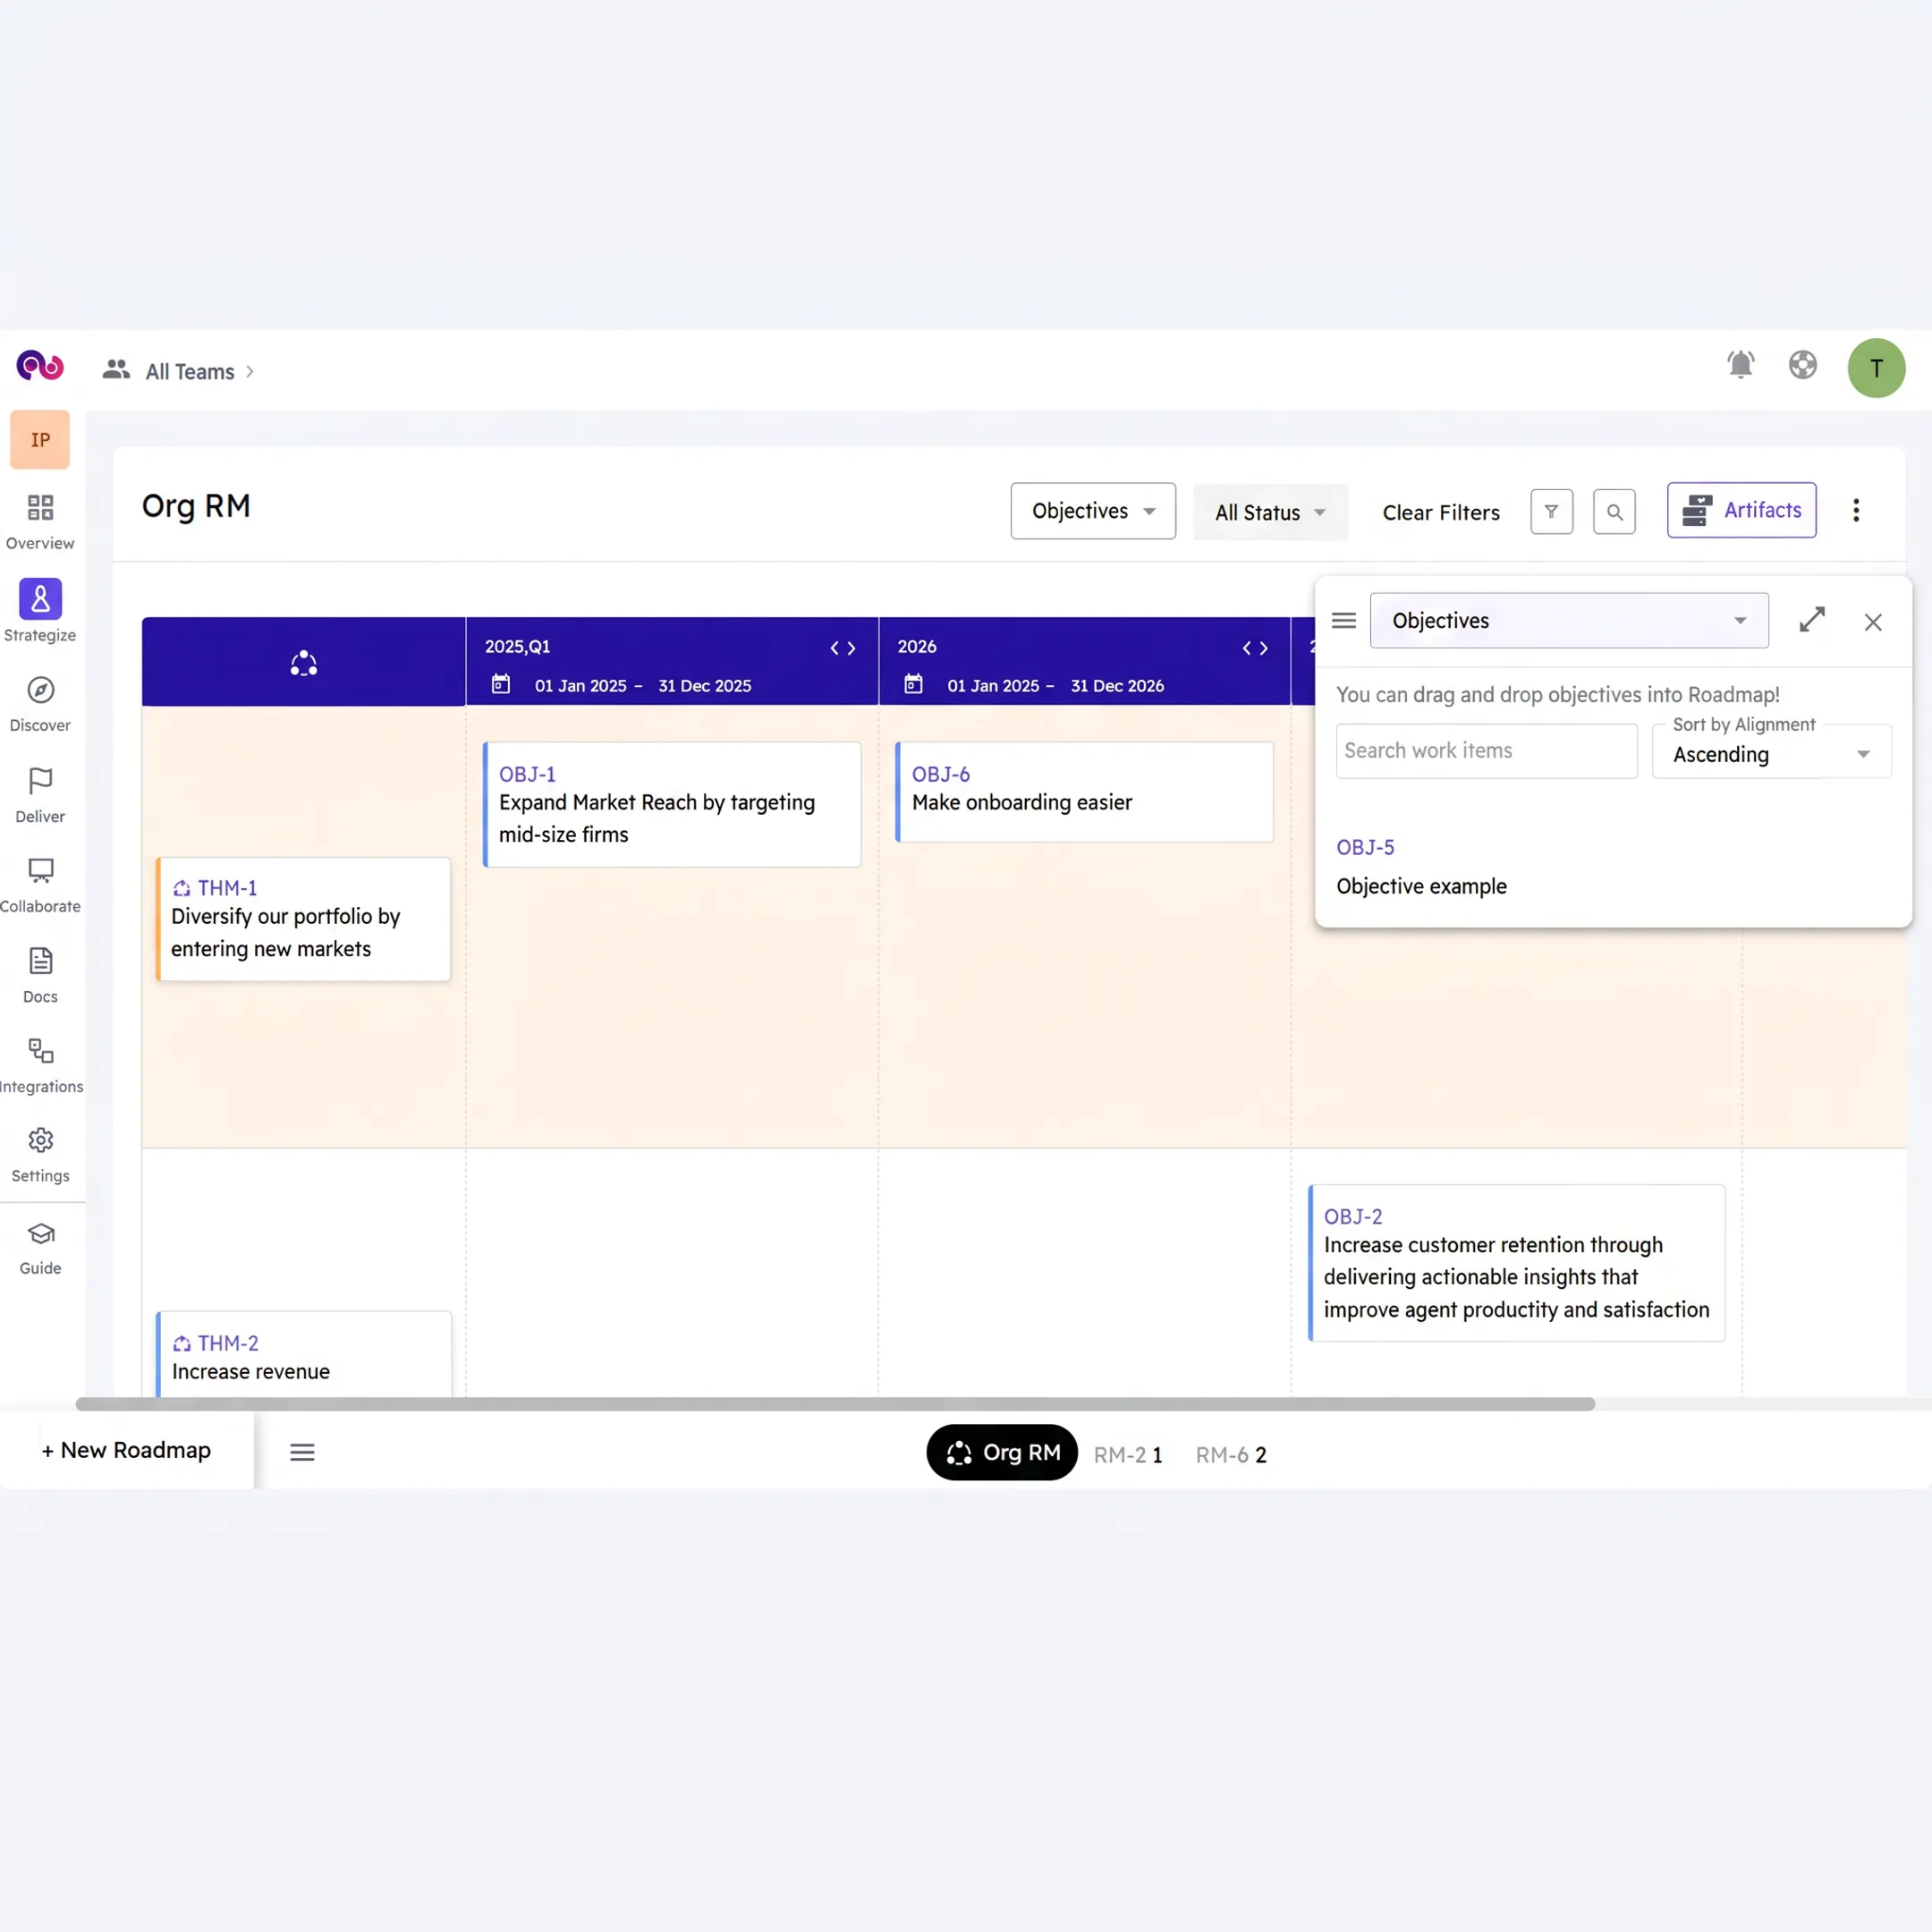1932x1932 pixels.
Task: Click the 2025,Q1 column title
Action: tap(517, 646)
